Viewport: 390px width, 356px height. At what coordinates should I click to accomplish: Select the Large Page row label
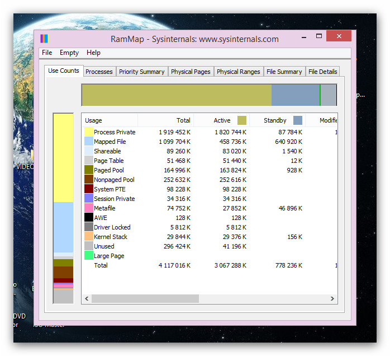click(x=109, y=256)
